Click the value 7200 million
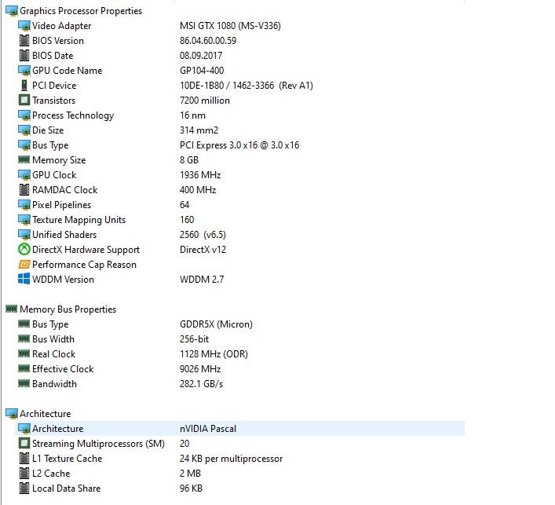 click(205, 101)
